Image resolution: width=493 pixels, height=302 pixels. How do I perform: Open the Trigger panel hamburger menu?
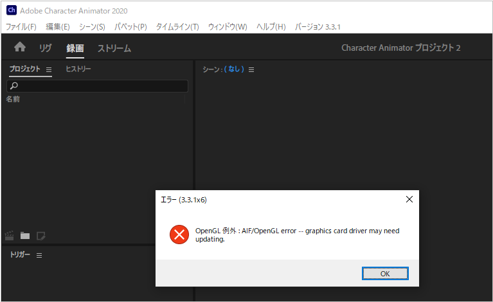39,255
